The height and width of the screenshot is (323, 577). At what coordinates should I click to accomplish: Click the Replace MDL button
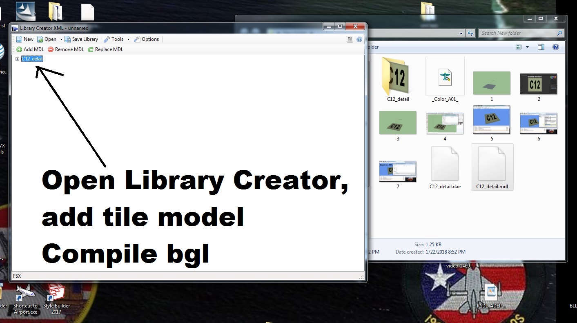105,49
